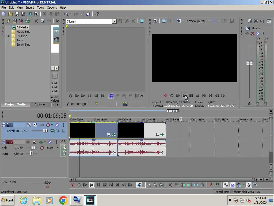Select Smart Bins in the media tree
The image size is (274, 206).
pyautogui.click(x=23, y=45)
